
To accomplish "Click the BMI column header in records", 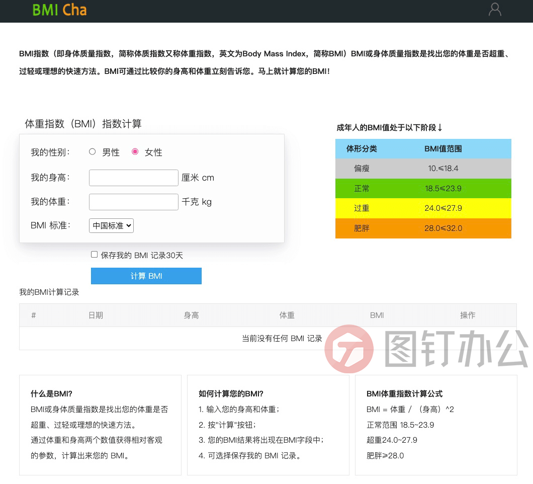I will [377, 315].
